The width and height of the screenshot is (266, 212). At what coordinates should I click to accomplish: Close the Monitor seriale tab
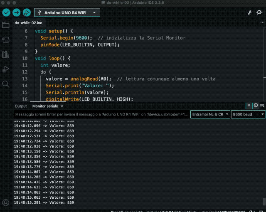tap(62, 106)
